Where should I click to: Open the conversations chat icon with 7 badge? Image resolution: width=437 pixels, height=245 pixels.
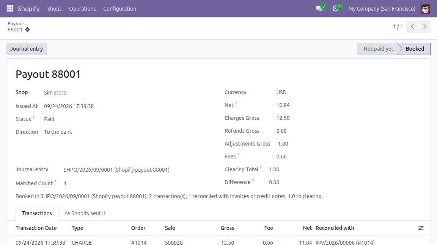(320, 8)
